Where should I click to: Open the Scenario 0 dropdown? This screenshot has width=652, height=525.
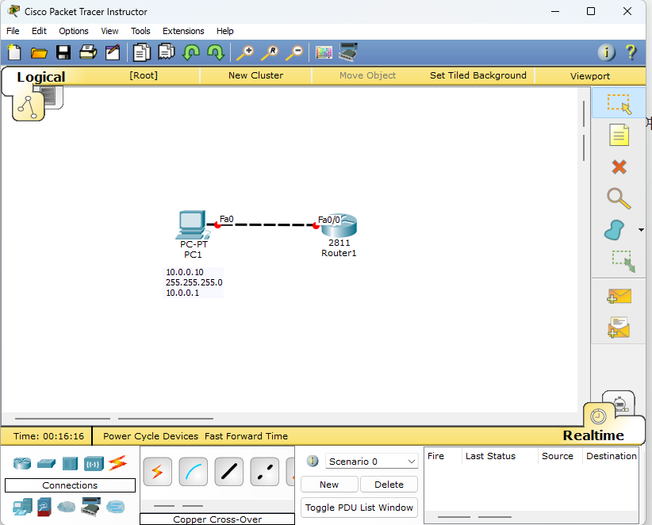(372, 462)
